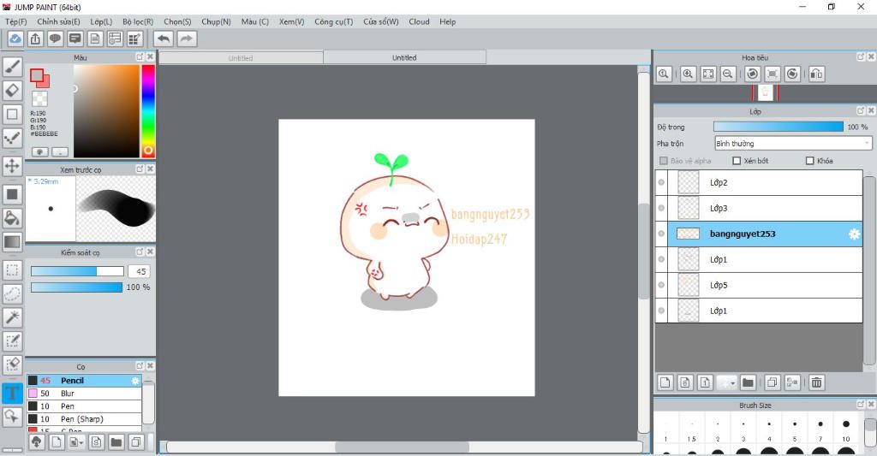The height and width of the screenshot is (456, 877).
Task: Click the brush size field showing 45
Action: (139, 271)
